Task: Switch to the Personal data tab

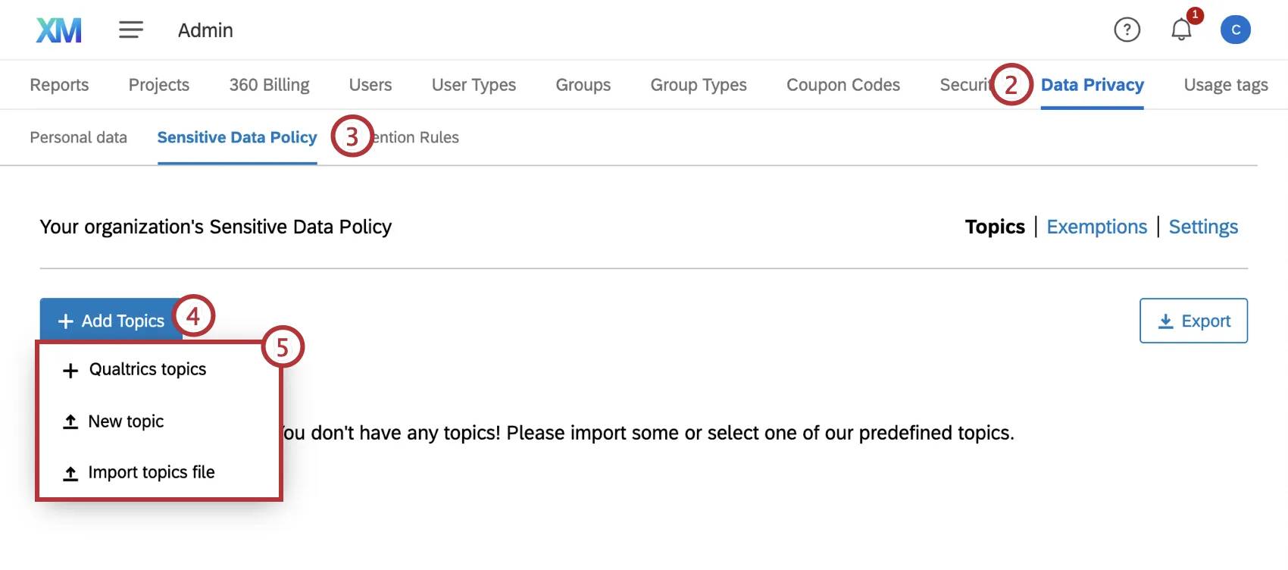Action: 78,137
